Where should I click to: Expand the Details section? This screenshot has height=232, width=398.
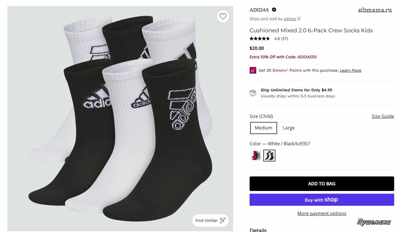(258, 230)
